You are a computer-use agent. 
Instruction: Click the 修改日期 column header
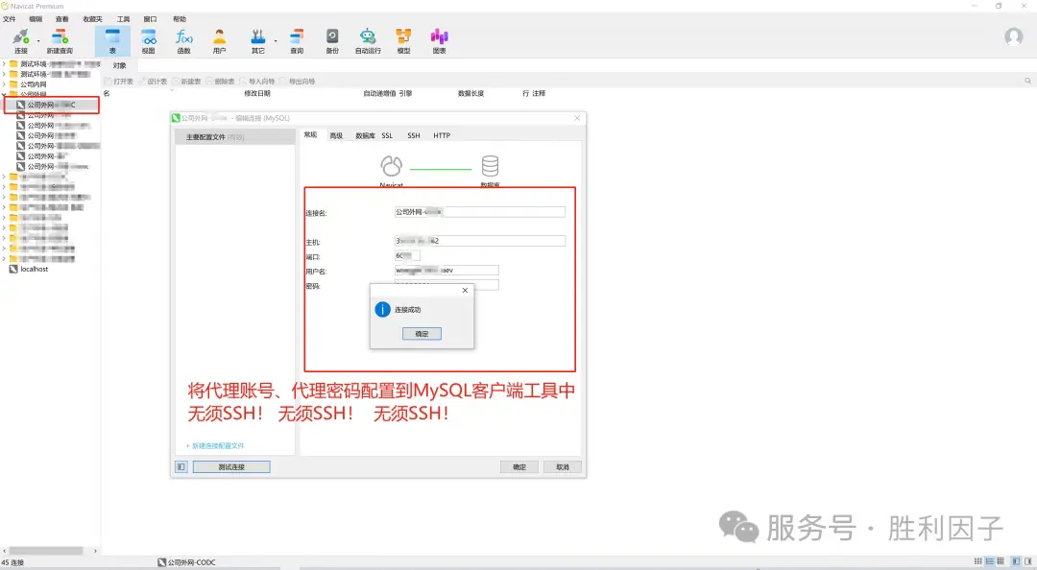tap(257, 93)
